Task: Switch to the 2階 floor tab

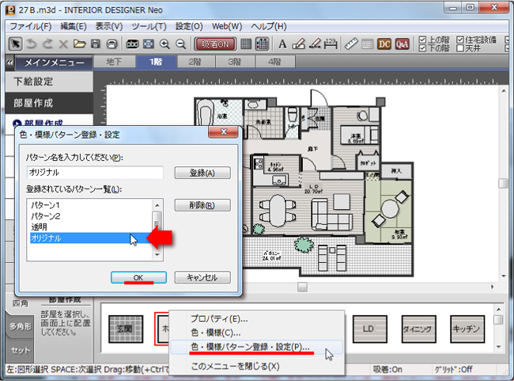Action: [x=193, y=62]
